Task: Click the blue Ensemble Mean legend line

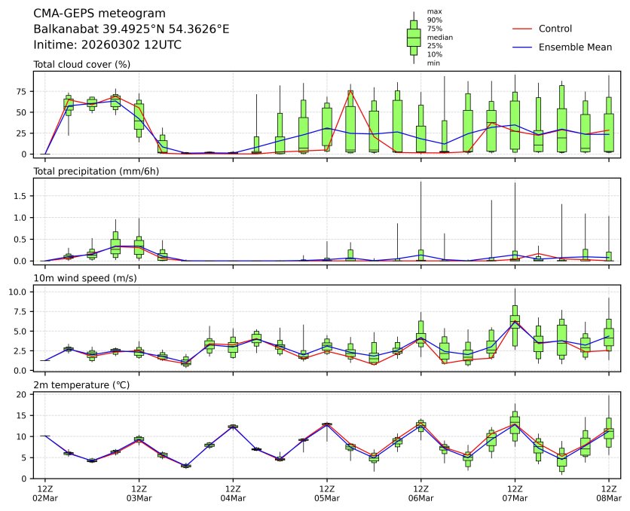Action: pyautogui.click(x=523, y=47)
